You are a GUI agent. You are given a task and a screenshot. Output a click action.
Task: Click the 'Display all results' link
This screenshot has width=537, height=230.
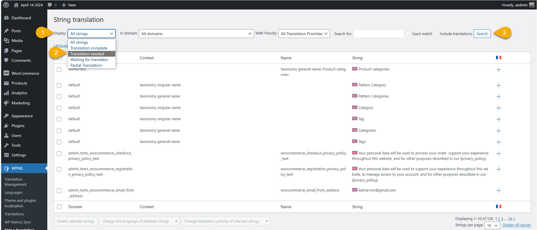pyautogui.click(x=517, y=225)
